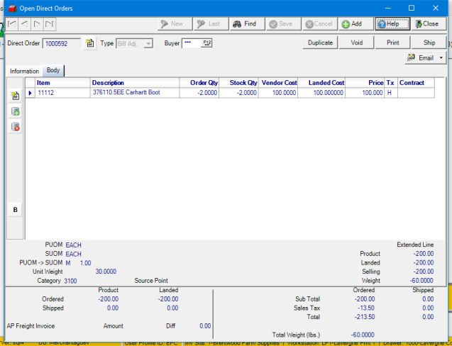Go to the first record arrow

(12, 24)
